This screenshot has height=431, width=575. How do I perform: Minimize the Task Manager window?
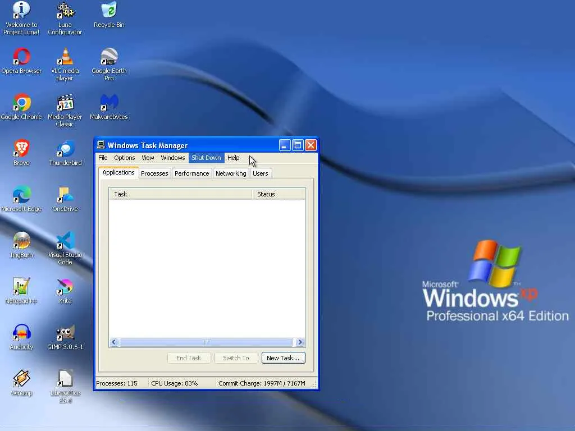coord(285,145)
